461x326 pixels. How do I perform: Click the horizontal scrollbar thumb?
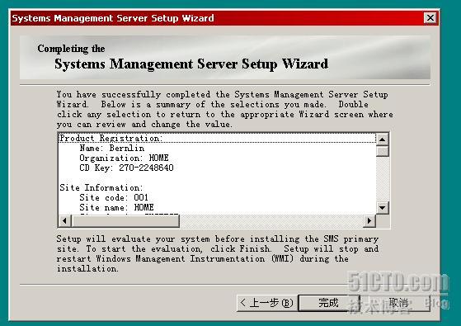click(x=125, y=220)
